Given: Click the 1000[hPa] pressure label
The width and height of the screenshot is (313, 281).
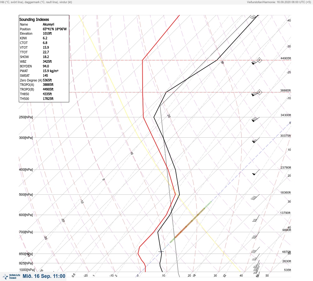Looking at the screenshot, I should [x=27, y=270].
